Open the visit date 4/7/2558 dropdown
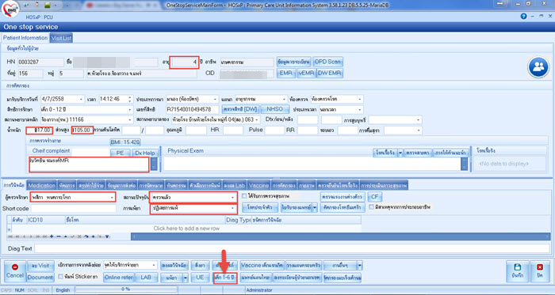The width and height of the screenshot is (555, 295). pyautogui.click(x=82, y=100)
